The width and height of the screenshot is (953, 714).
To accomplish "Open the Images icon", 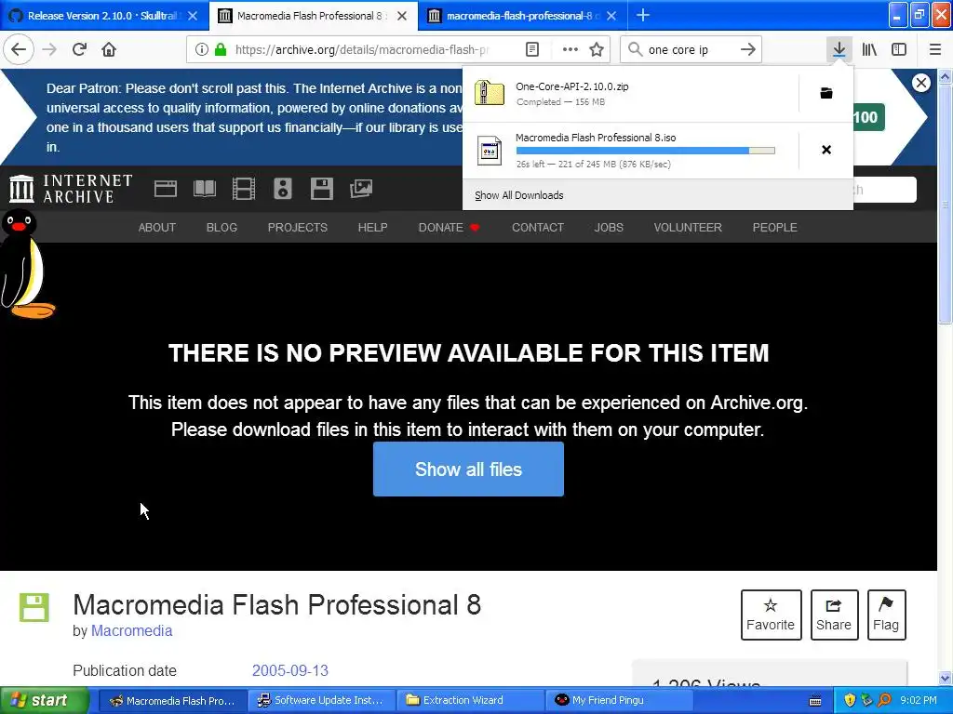I will point(361,189).
